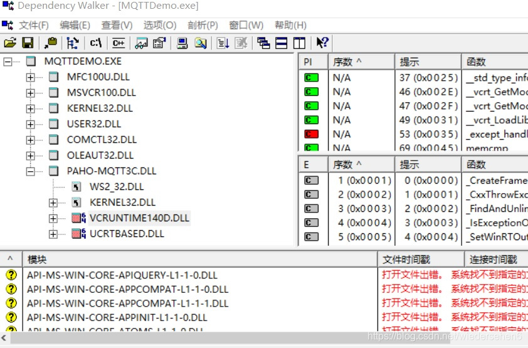Expand the OLEAUT32.DLL tree node
This screenshot has width=528, height=348.
pos(30,156)
